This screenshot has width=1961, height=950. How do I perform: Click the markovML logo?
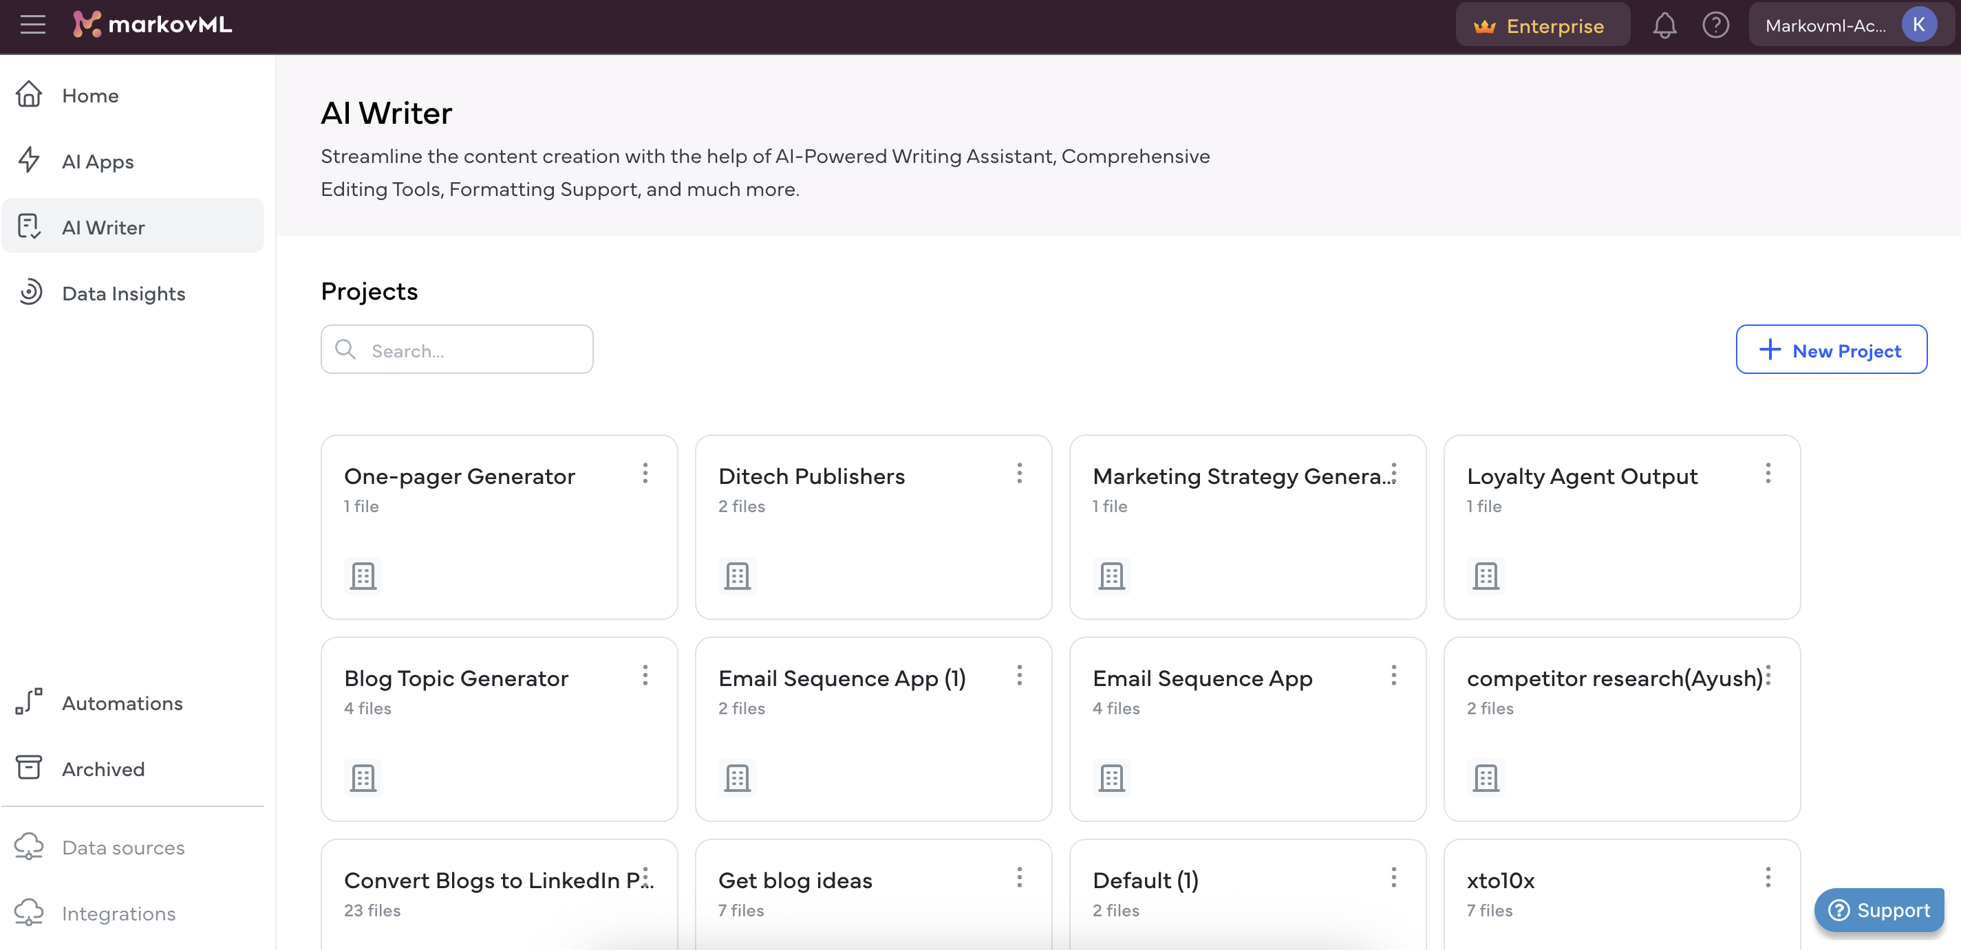coord(152,25)
